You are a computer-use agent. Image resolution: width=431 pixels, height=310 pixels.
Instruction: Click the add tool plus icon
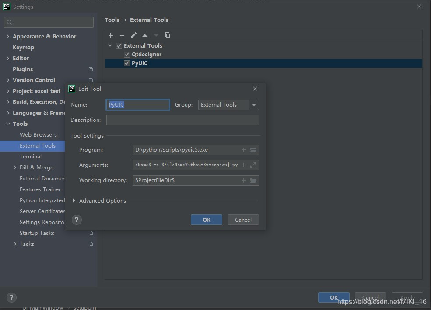click(x=111, y=35)
